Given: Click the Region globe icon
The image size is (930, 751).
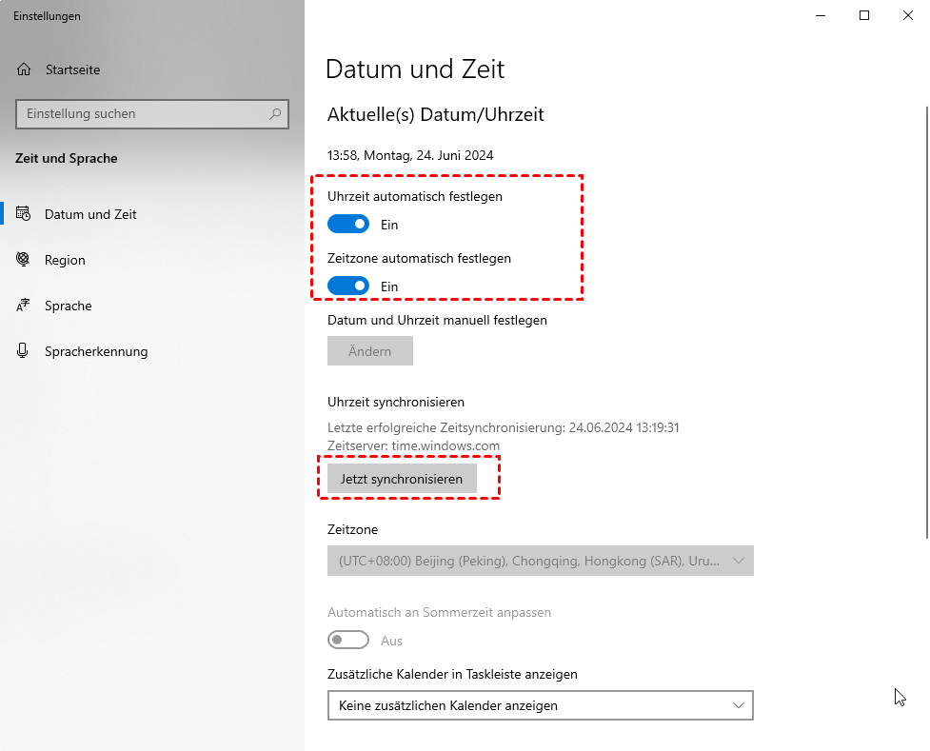Looking at the screenshot, I should (x=24, y=260).
